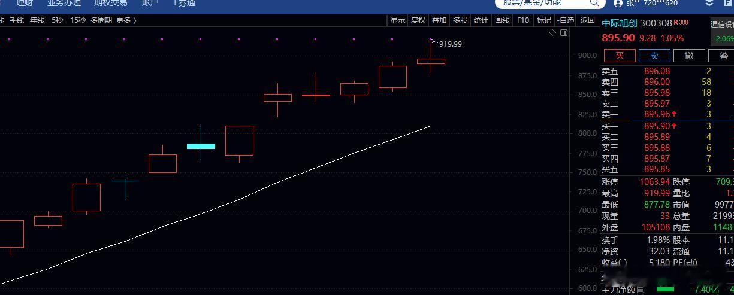Click the 换手 value 1.98%
The height and width of the screenshot is (295, 734).
[x=657, y=240]
